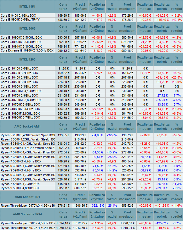This screenshot has height=230, width=183.
Task: Click the -125,62 € half-year difference value
Action: [x=162, y=224]
